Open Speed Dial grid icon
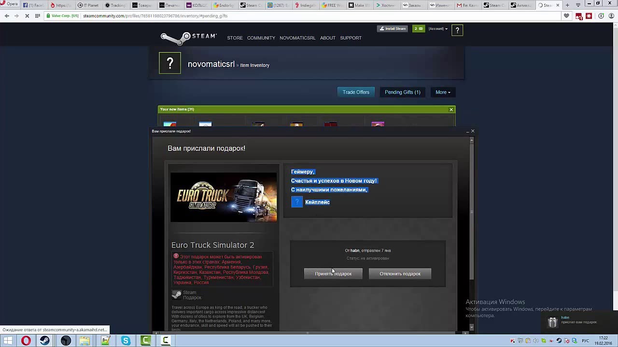Viewport: 618px width, 347px height. click(37, 16)
